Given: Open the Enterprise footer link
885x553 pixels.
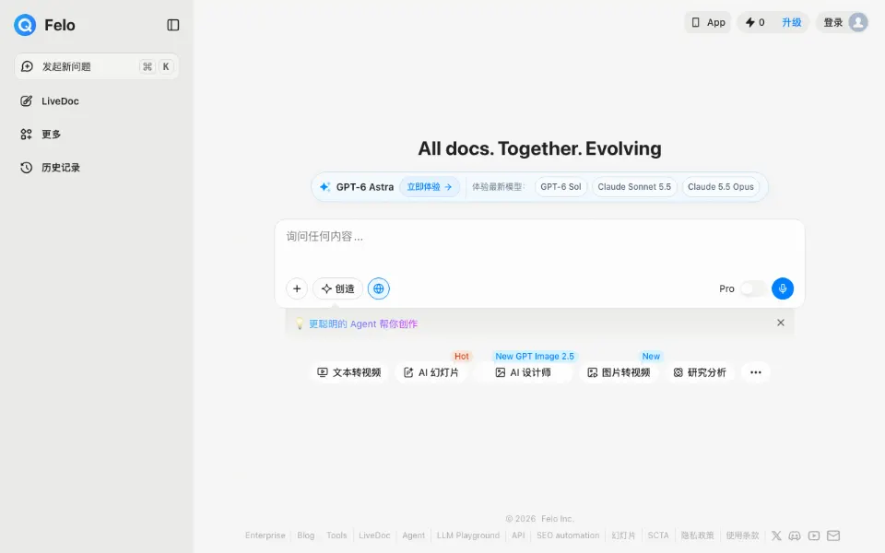Looking at the screenshot, I should pos(265,535).
